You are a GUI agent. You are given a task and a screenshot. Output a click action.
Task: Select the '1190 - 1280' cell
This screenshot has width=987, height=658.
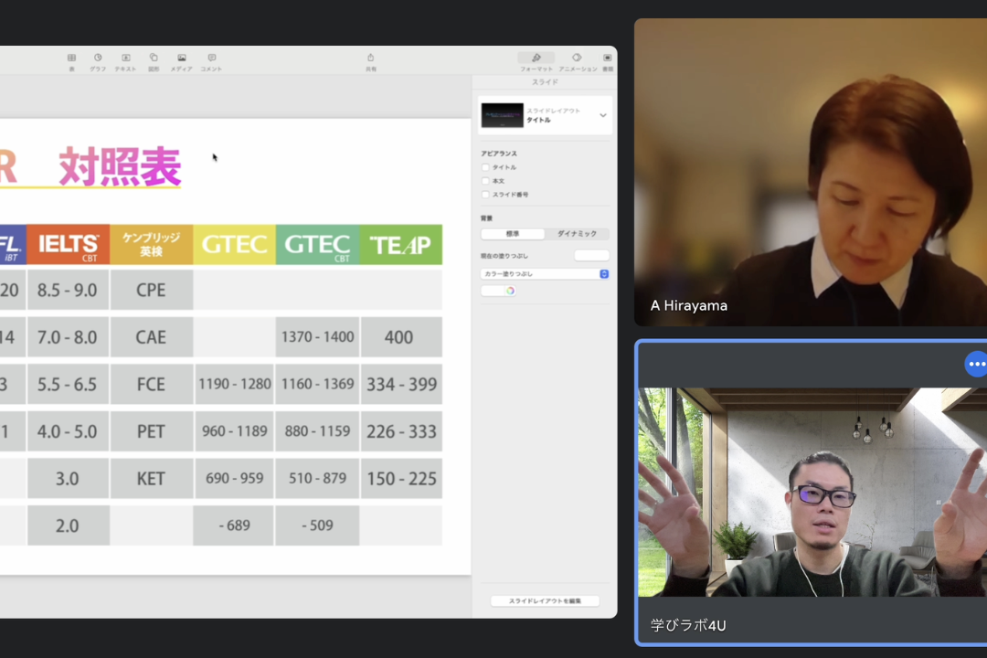[x=234, y=385]
